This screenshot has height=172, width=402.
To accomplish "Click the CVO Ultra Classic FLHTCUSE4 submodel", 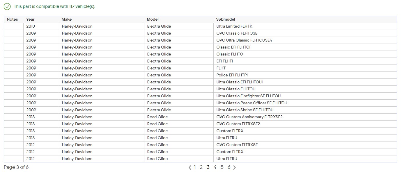I will coord(244,40).
